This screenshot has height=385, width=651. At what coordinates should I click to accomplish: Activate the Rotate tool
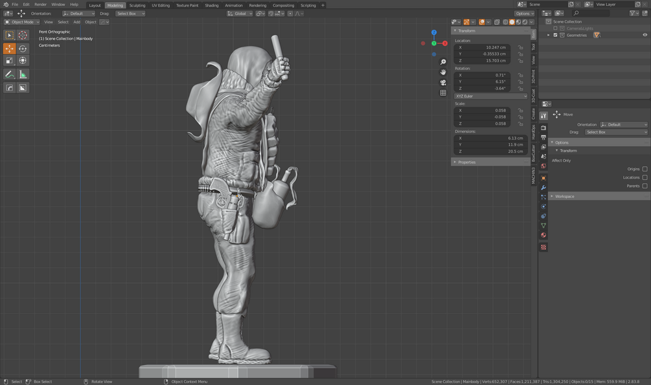(23, 49)
